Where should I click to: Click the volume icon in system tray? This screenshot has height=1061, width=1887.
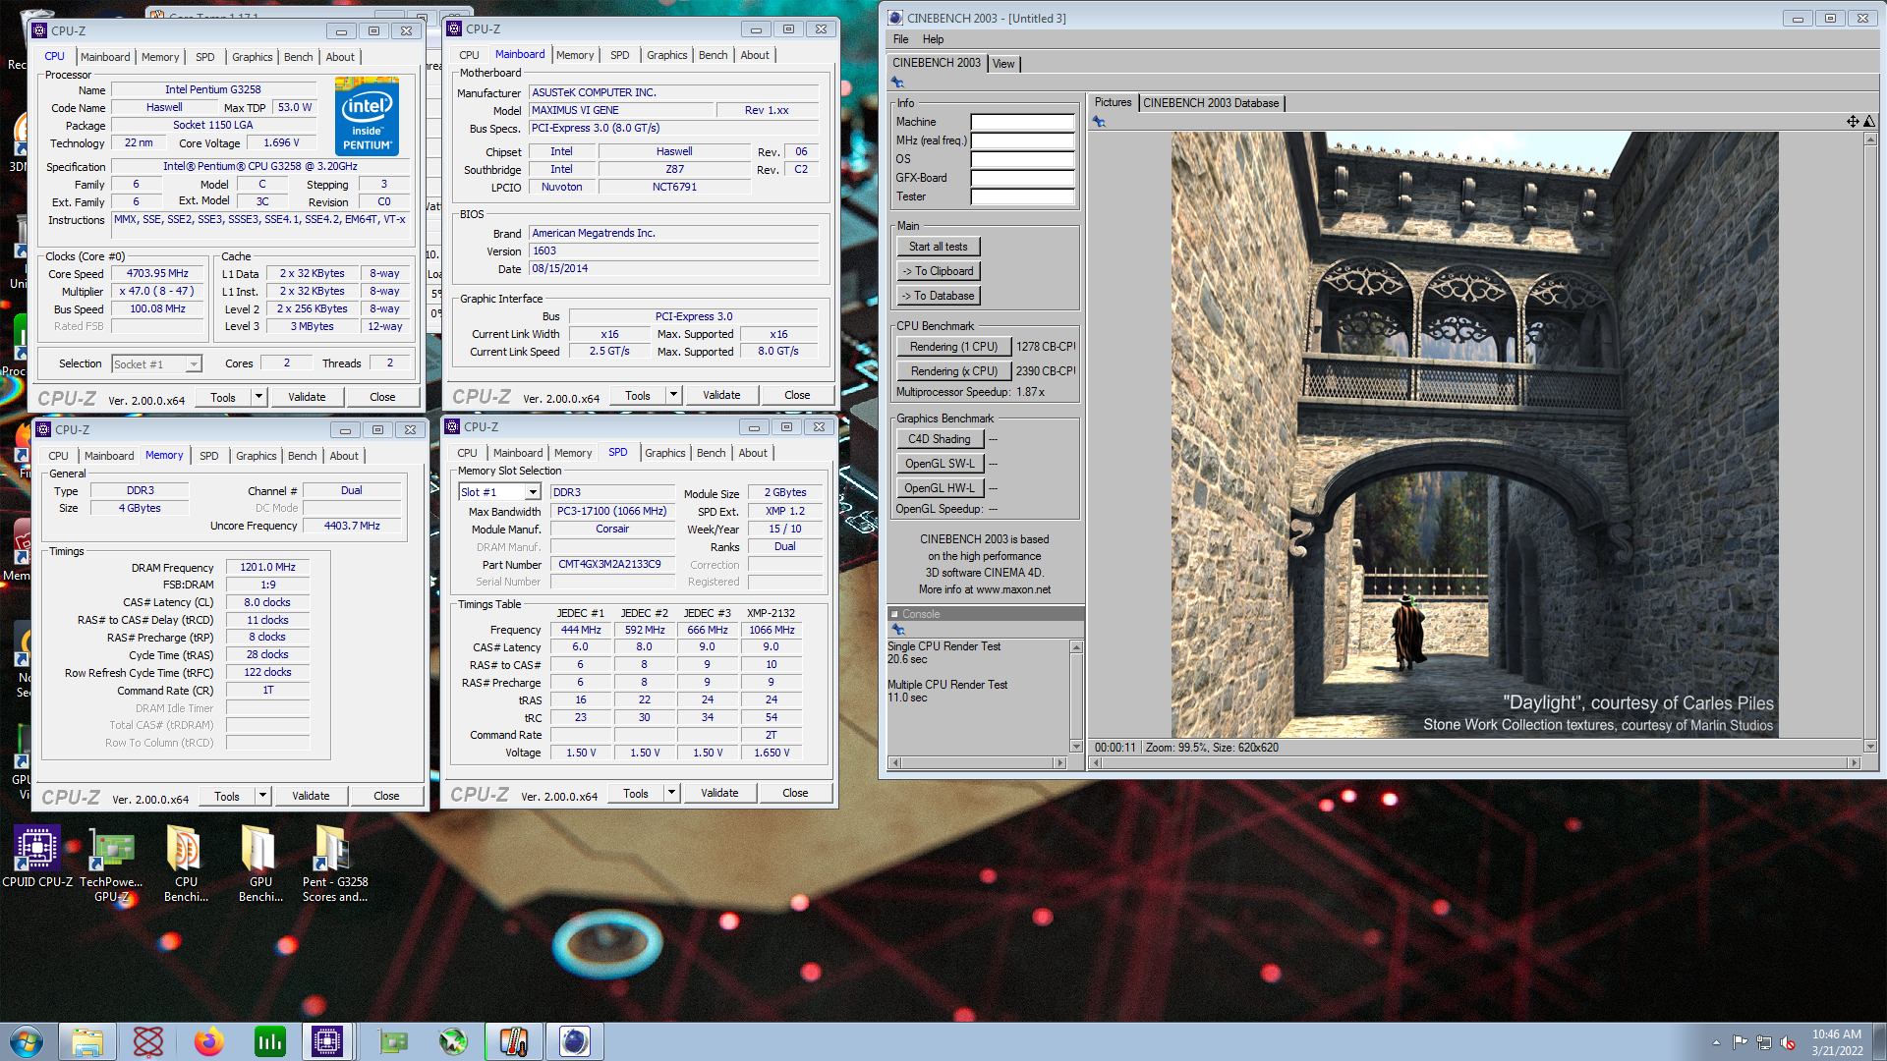pos(1788,1042)
